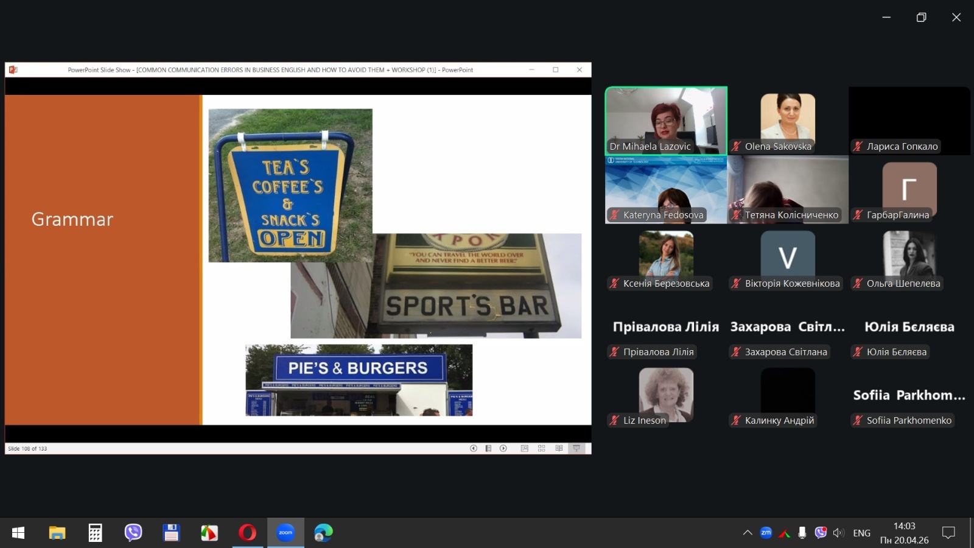
Task: Click Olena Sakovska's participant tile
Action: 787,121
